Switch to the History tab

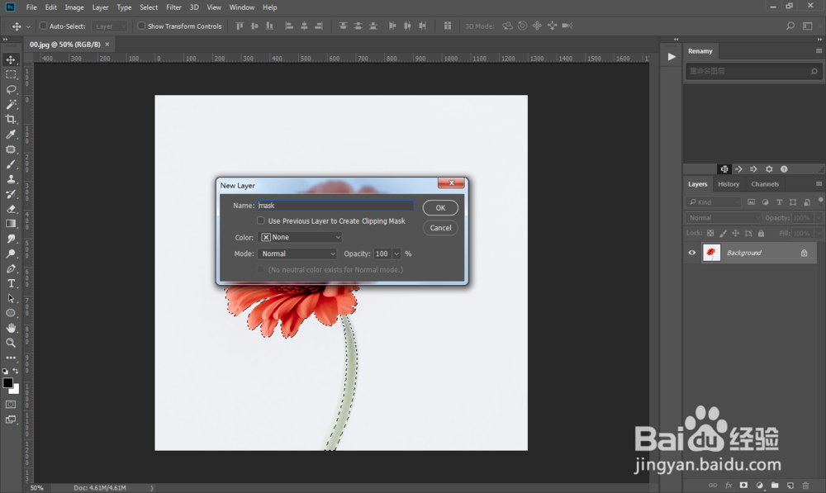point(728,184)
